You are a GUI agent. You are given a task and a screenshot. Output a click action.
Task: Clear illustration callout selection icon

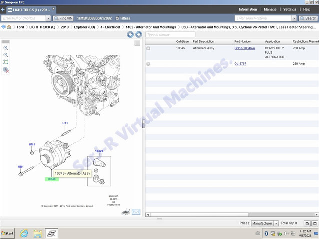[6, 70]
